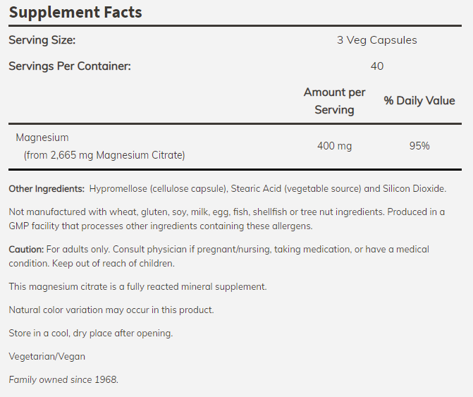Click the fully reacted mineral supplement sentence
Screen dimensions: 473x397
click(137, 286)
